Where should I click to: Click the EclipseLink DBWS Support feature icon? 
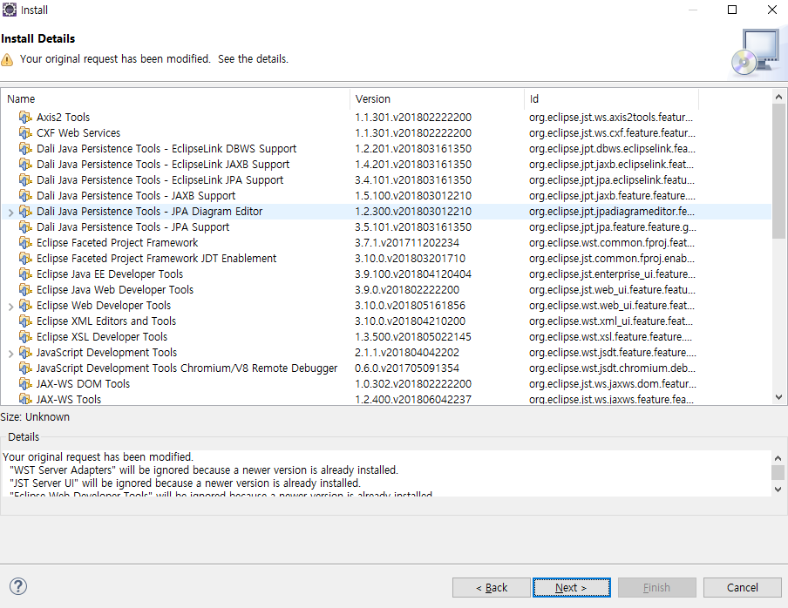[x=25, y=149]
